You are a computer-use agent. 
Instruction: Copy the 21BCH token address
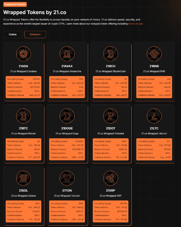[126, 83]
